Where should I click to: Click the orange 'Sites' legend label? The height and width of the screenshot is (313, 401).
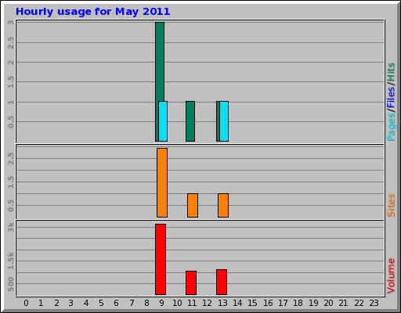tap(391, 205)
